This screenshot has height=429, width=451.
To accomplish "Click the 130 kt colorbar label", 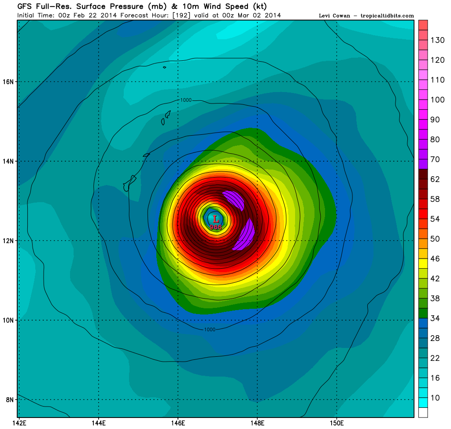I will 437,40.
